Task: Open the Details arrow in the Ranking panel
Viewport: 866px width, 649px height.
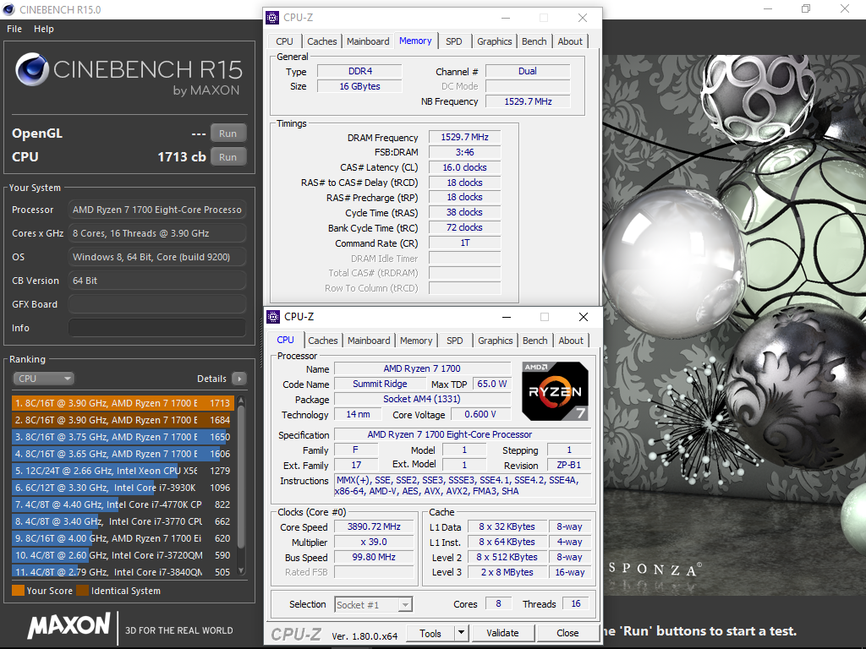Action: [239, 379]
